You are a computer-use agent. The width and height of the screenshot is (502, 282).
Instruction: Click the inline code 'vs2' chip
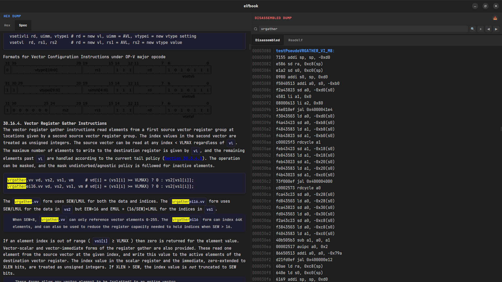tap(67, 209)
